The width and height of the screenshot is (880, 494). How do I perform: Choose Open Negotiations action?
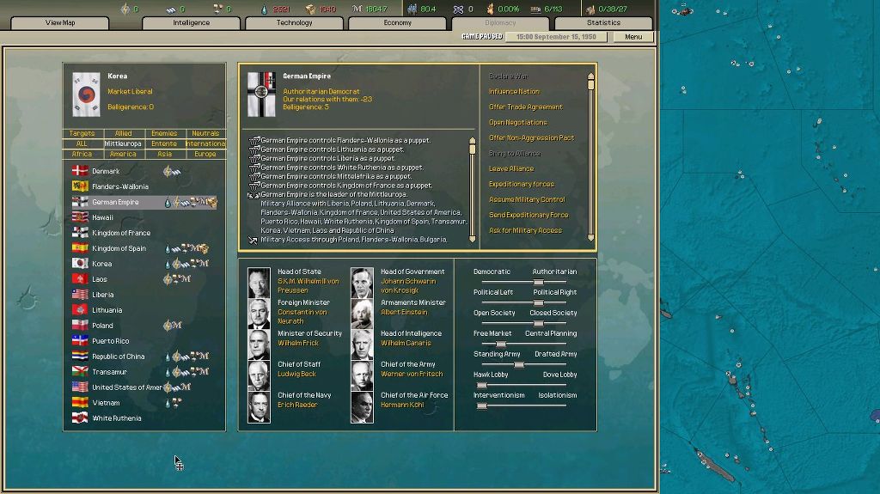click(518, 122)
